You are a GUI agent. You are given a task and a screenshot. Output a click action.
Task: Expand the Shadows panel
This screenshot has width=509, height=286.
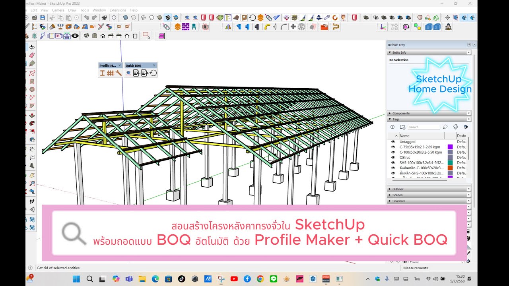coord(390,201)
